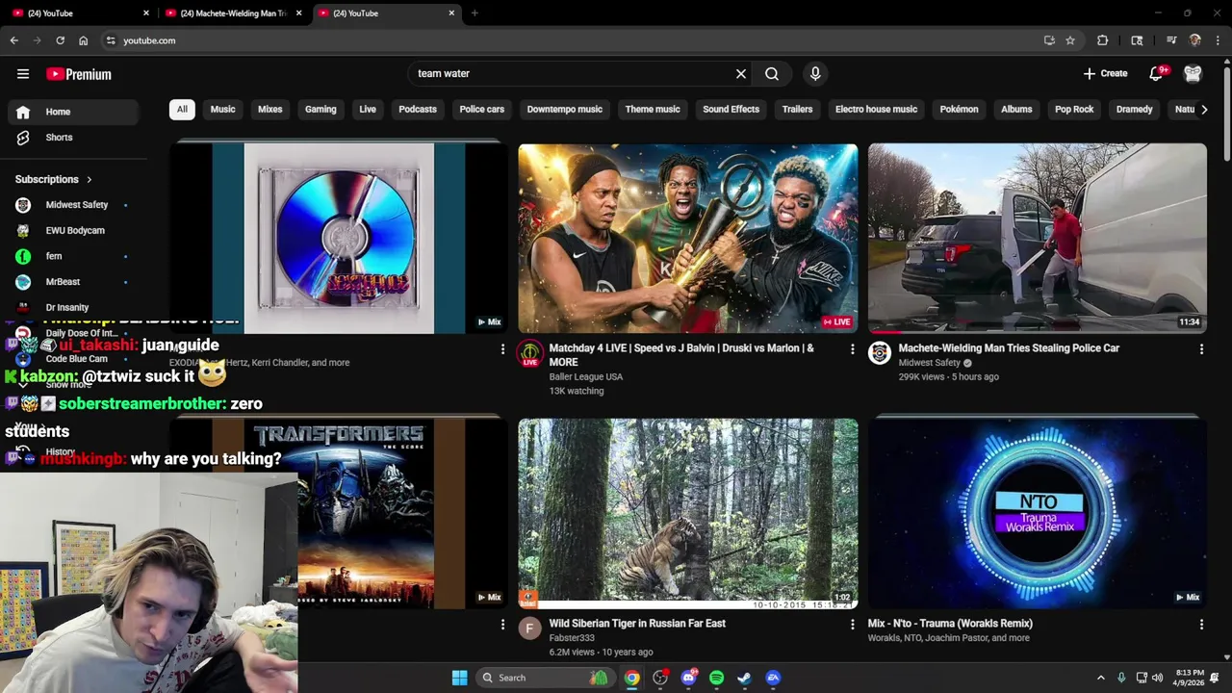Go to Home in the sidebar
The image size is (1232, 693).
(74, 112)
